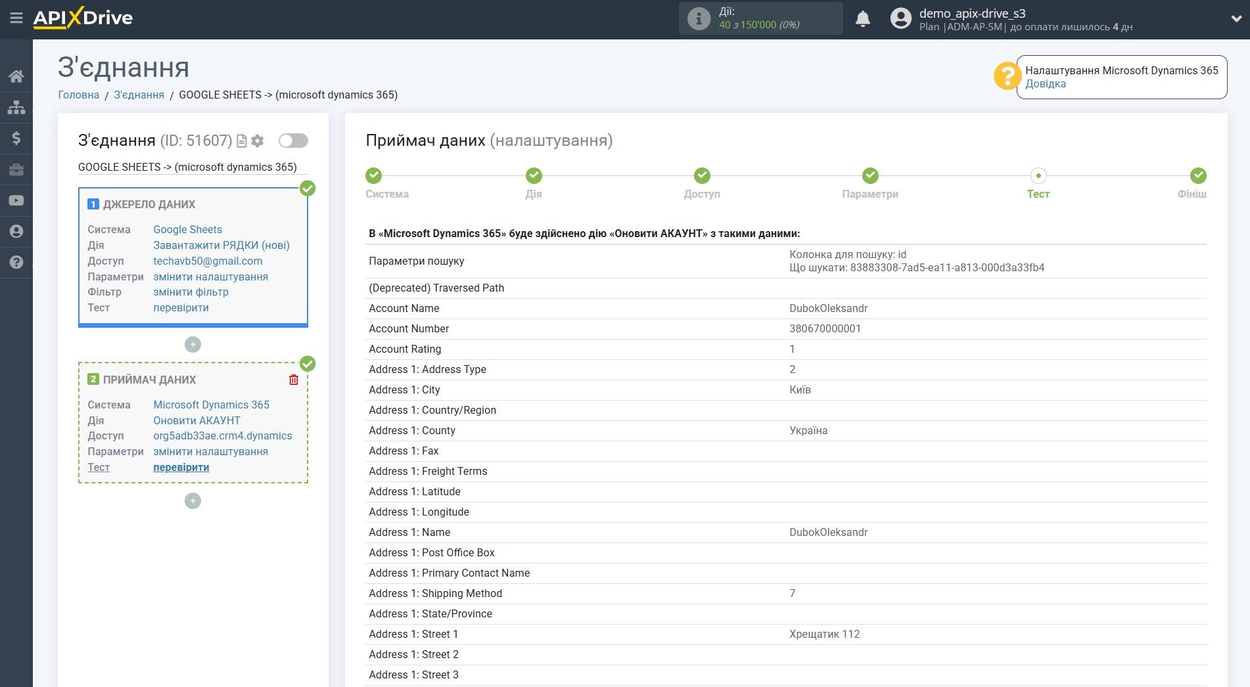Click receiver bold перевірити link

coord(181,467)
